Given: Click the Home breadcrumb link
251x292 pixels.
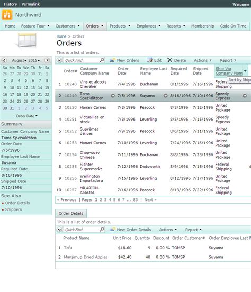Looking at the screenshot, I should (x=61, y=36).
